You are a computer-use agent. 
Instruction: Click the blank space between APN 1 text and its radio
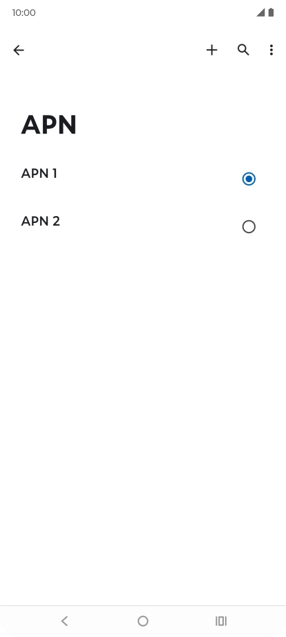[x=149, y=178]
